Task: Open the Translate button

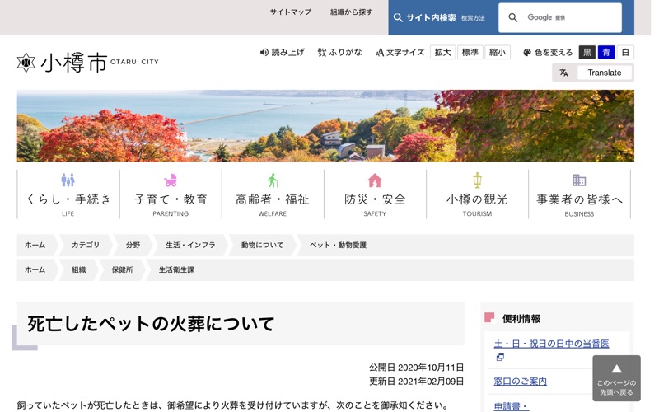Action: point(605,73)
